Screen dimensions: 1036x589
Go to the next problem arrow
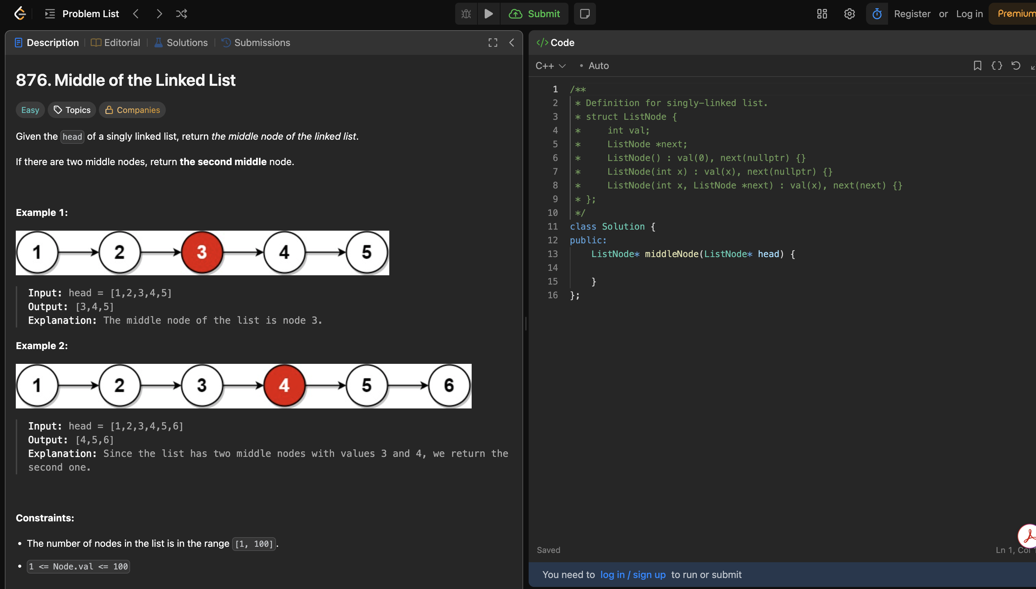(x=159, y=14)
